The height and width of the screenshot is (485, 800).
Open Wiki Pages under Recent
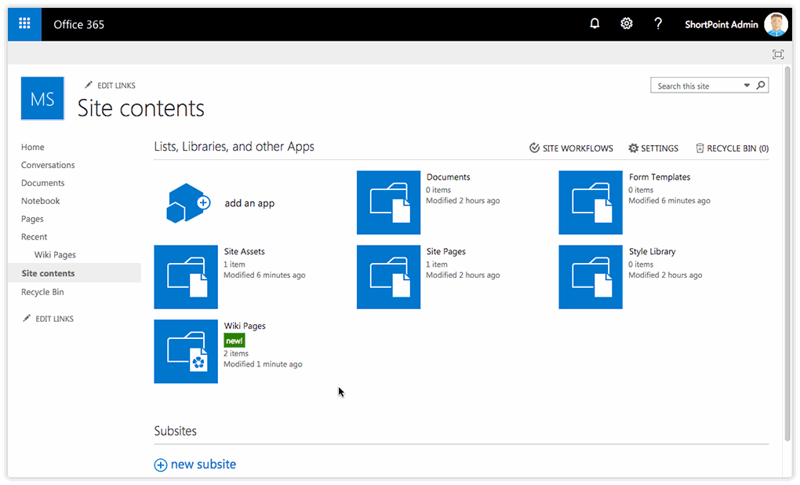click(55, 255)
